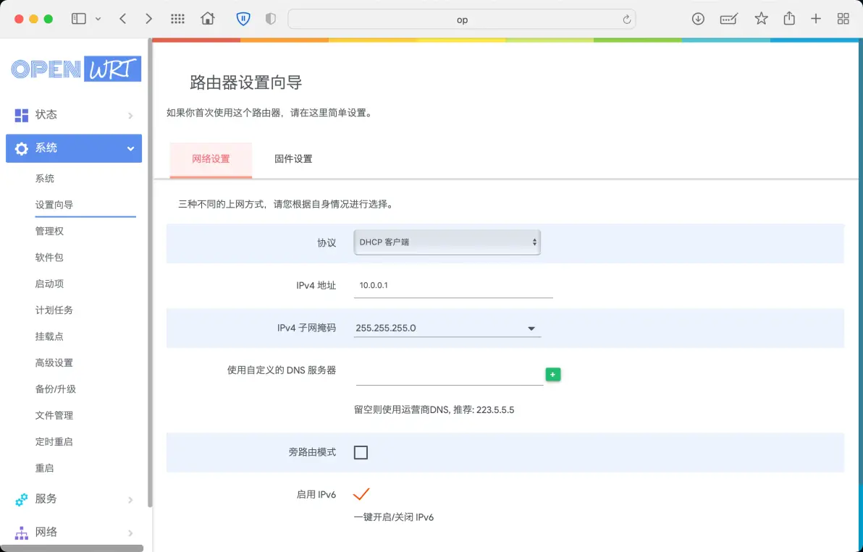863x552 pixels.
Task: Click the 状态 dashboard icon
Action: (x=22, y=115)
